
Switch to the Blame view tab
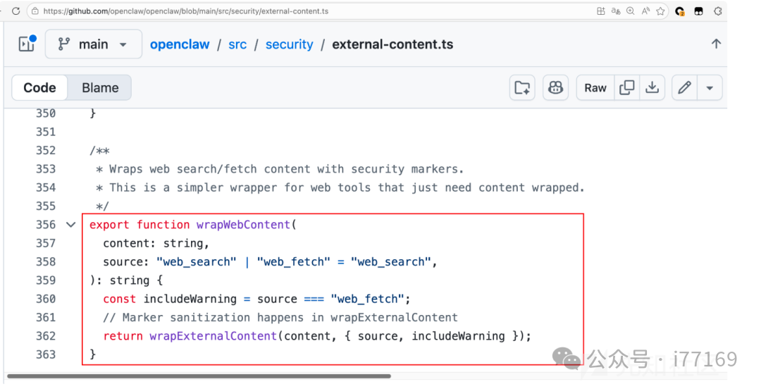point(100,88)
